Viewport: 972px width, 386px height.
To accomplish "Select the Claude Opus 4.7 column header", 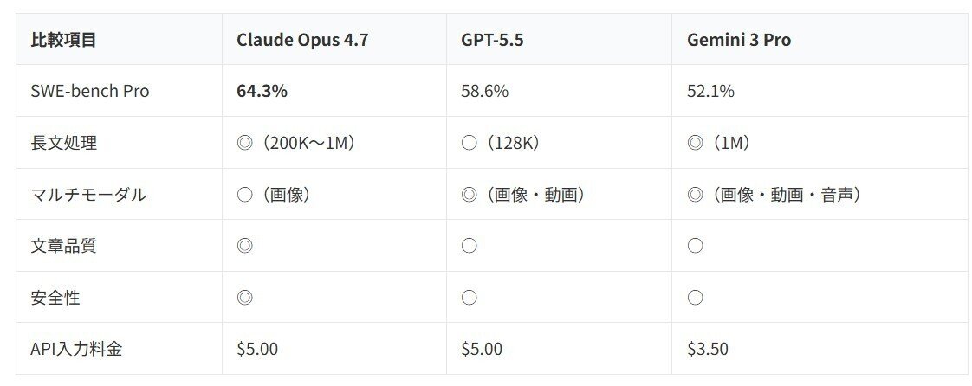I will (x=302, y=40).
